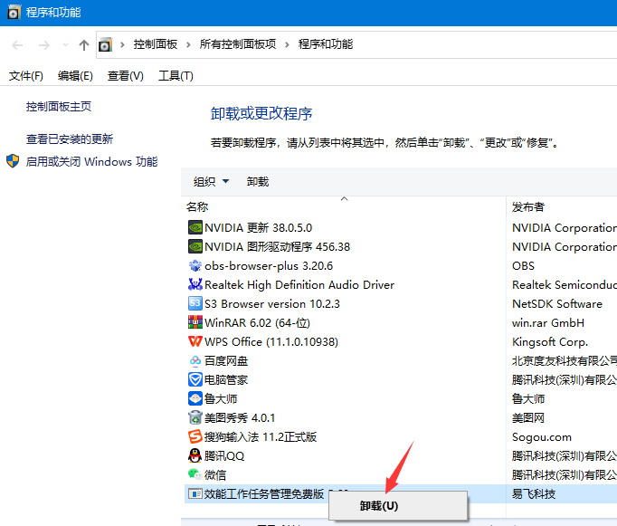Screen dimensions: 617x526
Task: Click the 微信 icon
Action: (x=195, y=474)
